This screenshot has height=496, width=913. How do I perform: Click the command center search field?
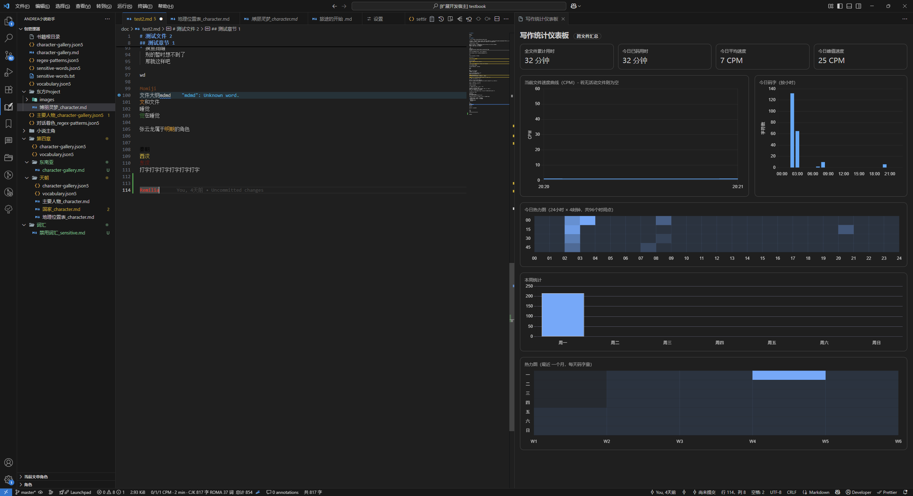pyautogui.click(x=459, y=6)
